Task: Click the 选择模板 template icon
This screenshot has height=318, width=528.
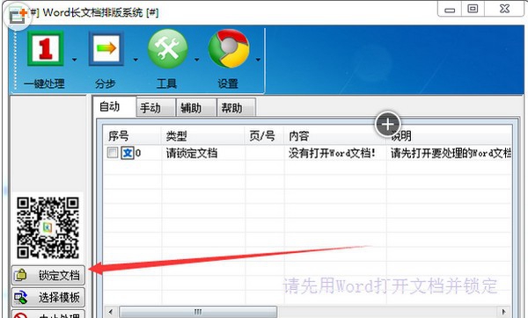Action: coord(21,297)
